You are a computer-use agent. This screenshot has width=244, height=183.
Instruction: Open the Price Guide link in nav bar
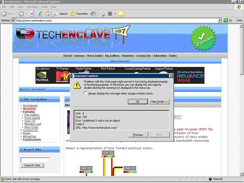click(95, 55)
